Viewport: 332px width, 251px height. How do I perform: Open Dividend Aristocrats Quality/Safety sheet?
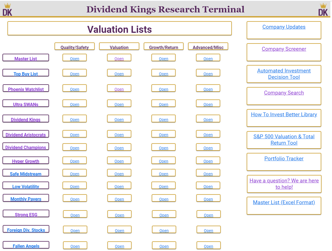(x=75, y=135)
